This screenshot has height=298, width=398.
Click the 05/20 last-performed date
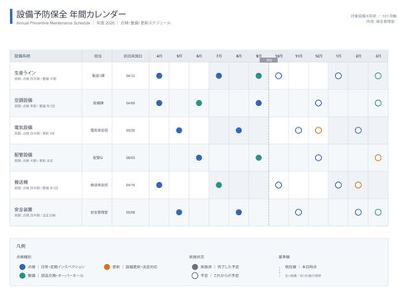tap(130, 130)
